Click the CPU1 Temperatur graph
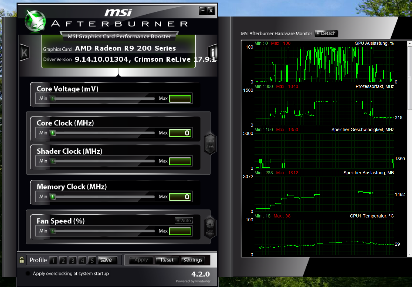The width and height of the screenshot is (412, 287). point(324,237)
